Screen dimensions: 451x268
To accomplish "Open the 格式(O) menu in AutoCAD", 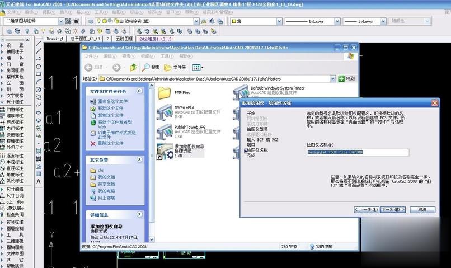I will 83,12.
